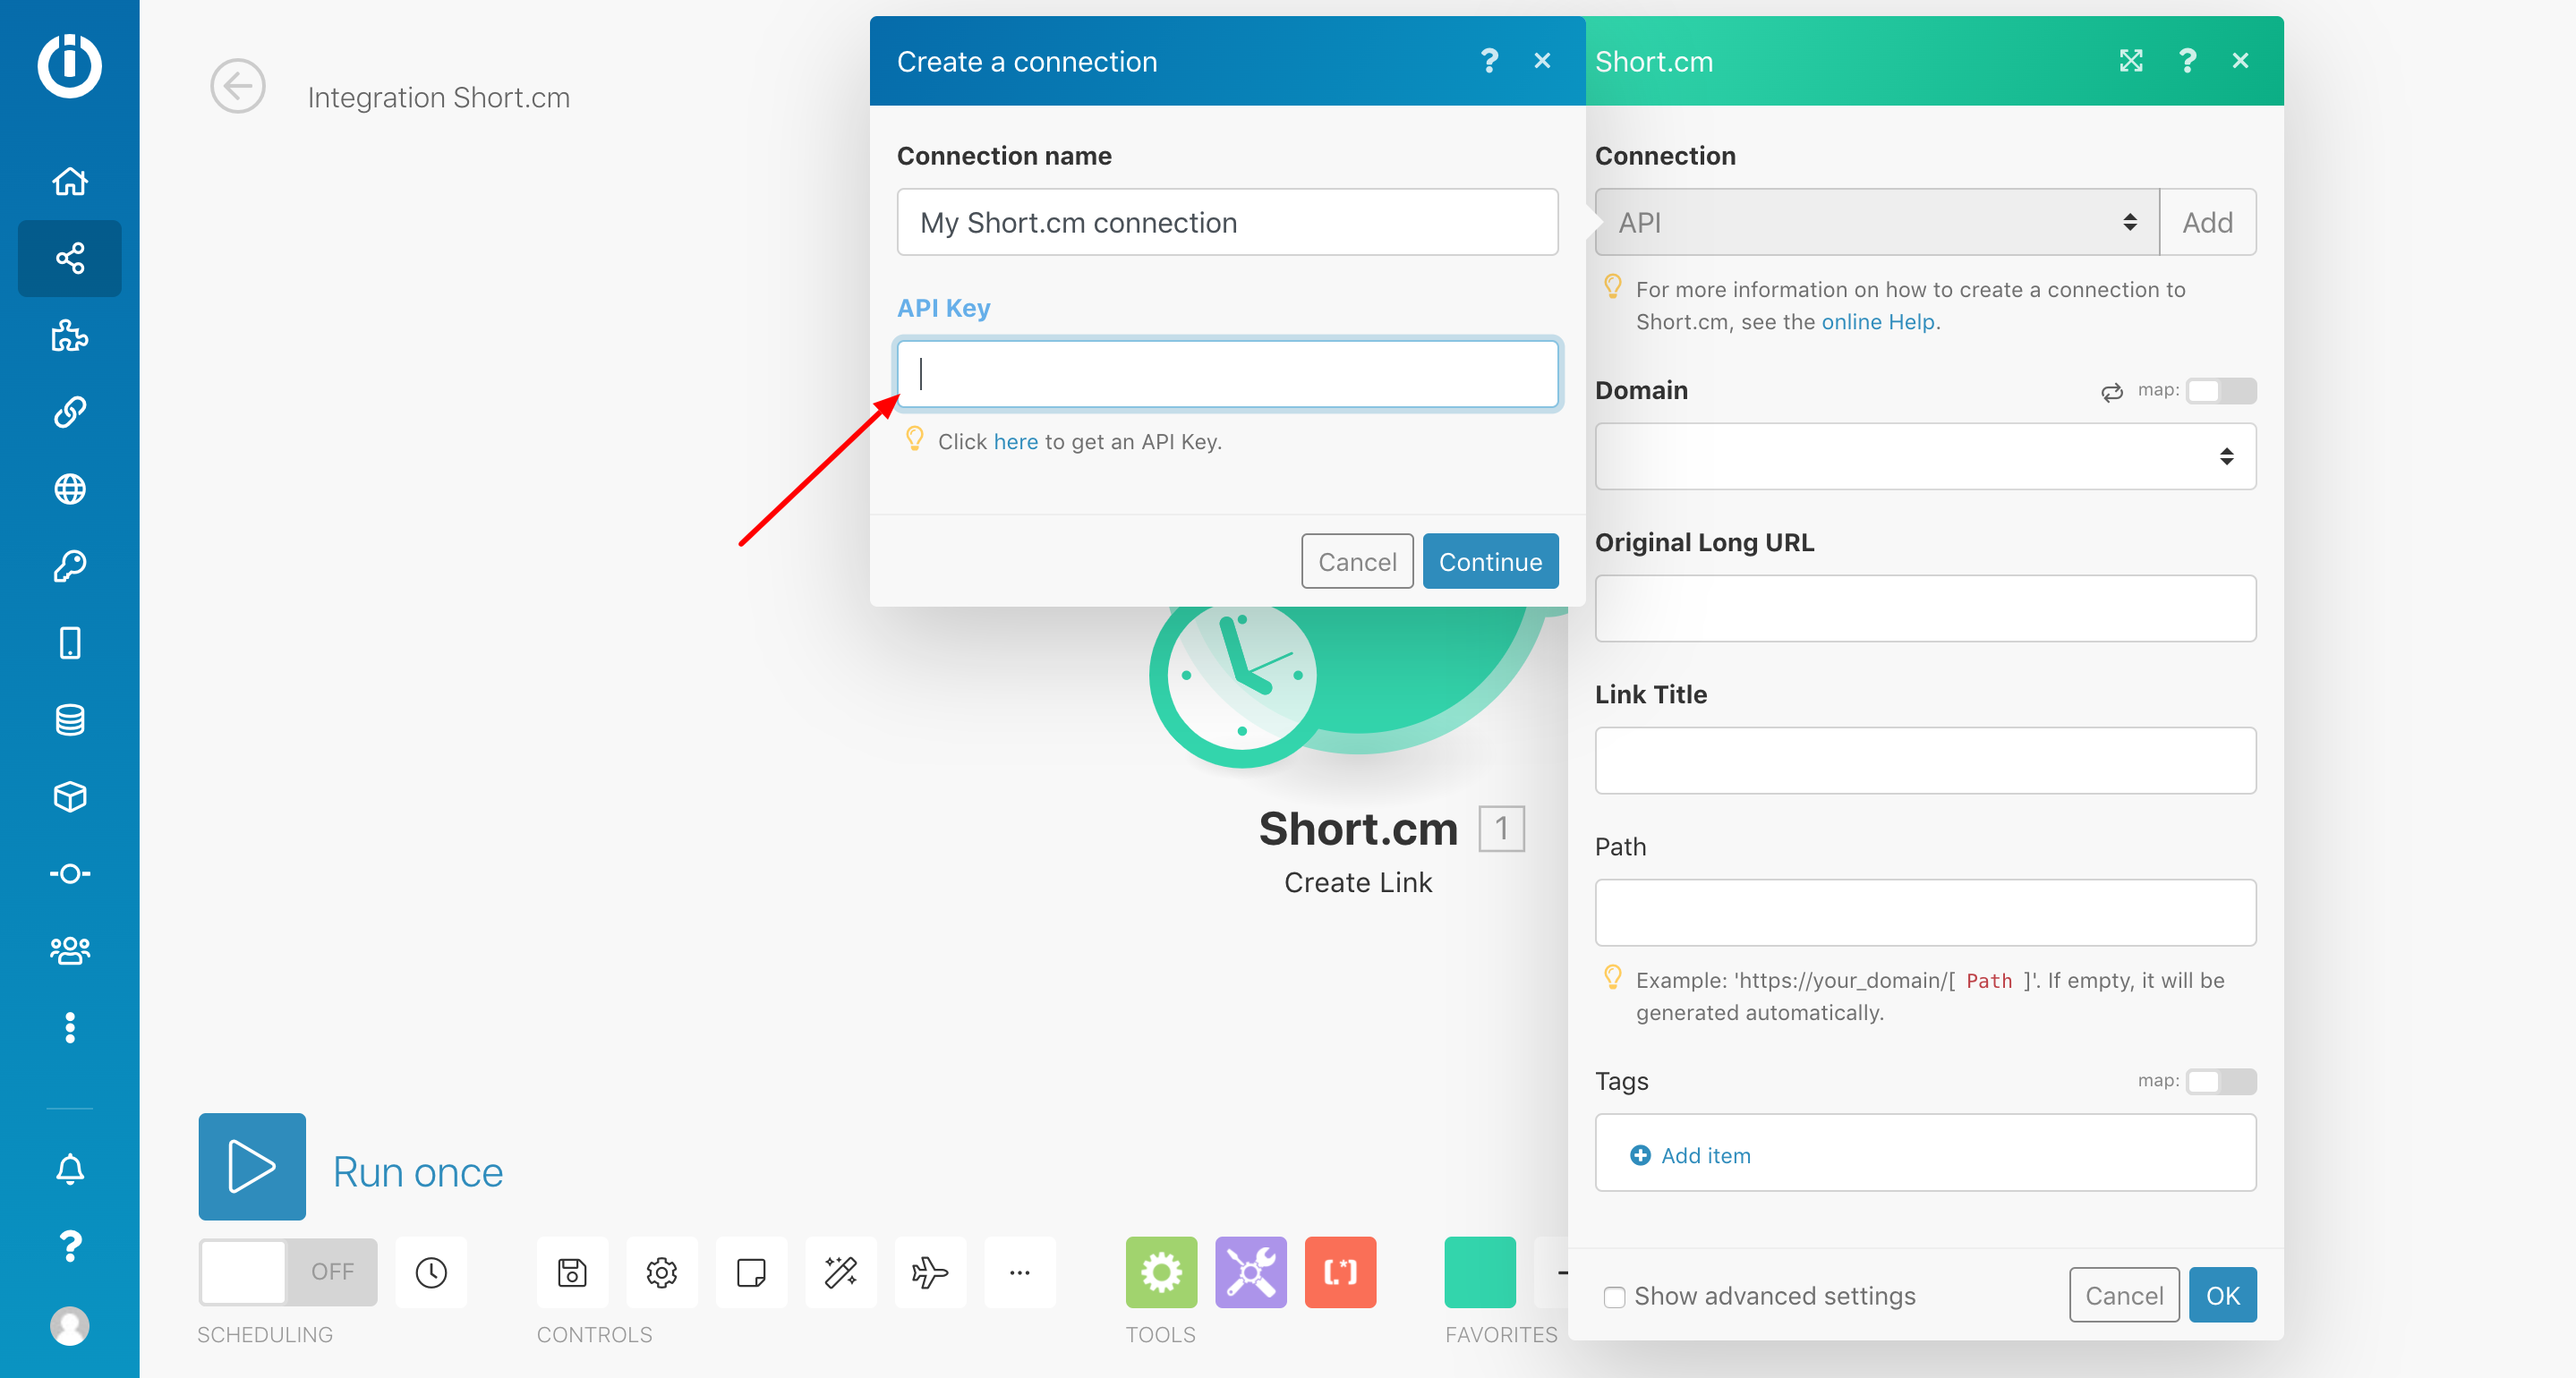This screenshot has width=2576, height=1378.
Task: Open the notifications bell icon
Action: 69,1168
